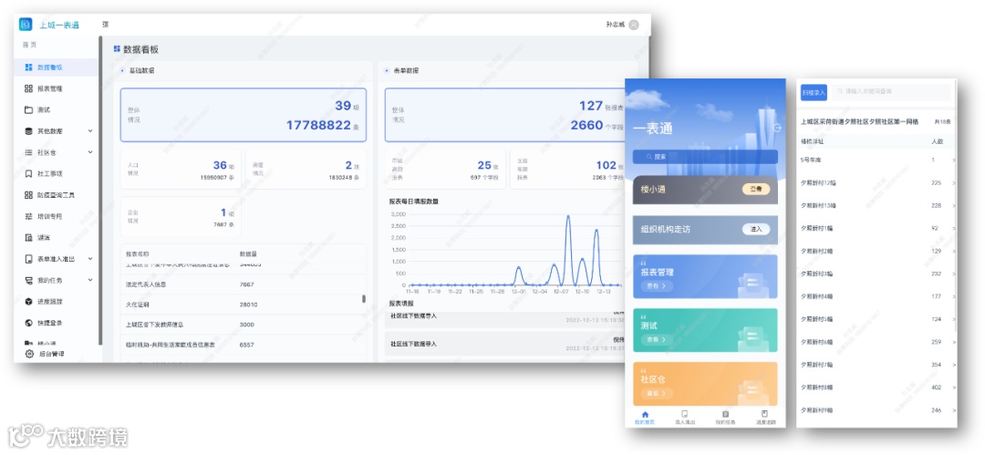
Task: Click the data table's vertical scrollbar thumb
Action: (364, 299)
